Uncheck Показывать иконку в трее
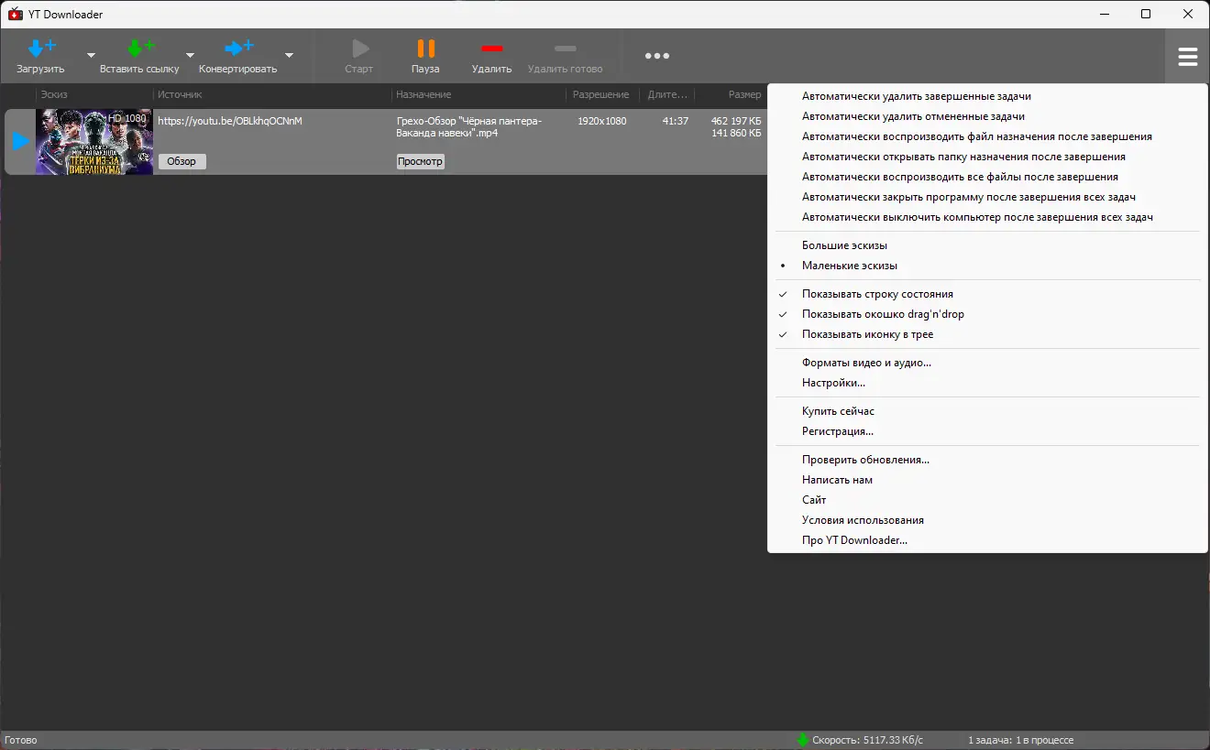1210x750 pixels. click(x=987, y=334)
